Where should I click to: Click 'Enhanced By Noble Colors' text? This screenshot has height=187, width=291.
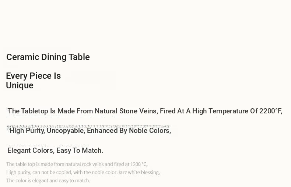[x=129, y=131]
